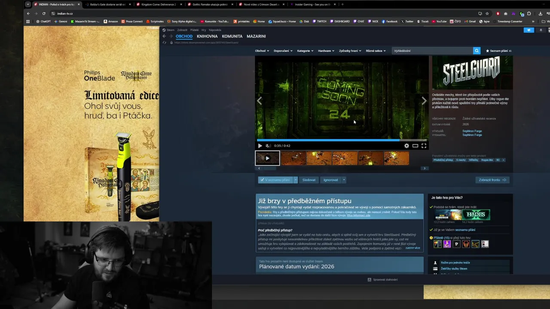Screen dimensions: 550x309
Task: Switch to the KNIHOVNA tab
Action: [207, 36]
